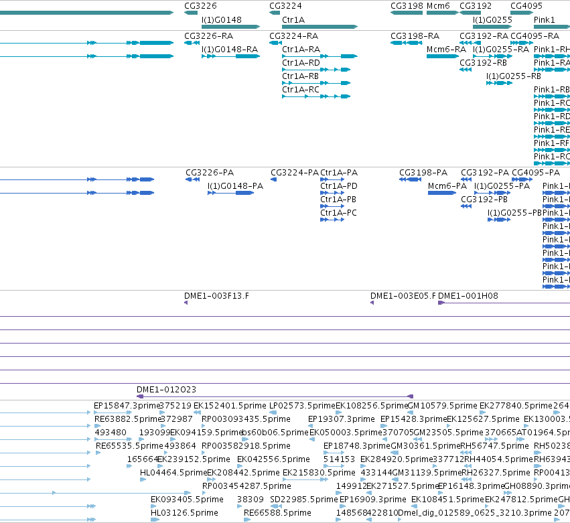
Task: Click protein Ctr1A-PD
Action: point(332,193)
